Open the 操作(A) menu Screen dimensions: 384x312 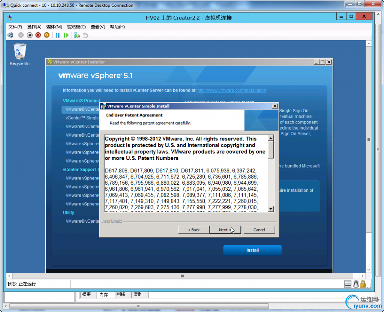click(34, 27)
